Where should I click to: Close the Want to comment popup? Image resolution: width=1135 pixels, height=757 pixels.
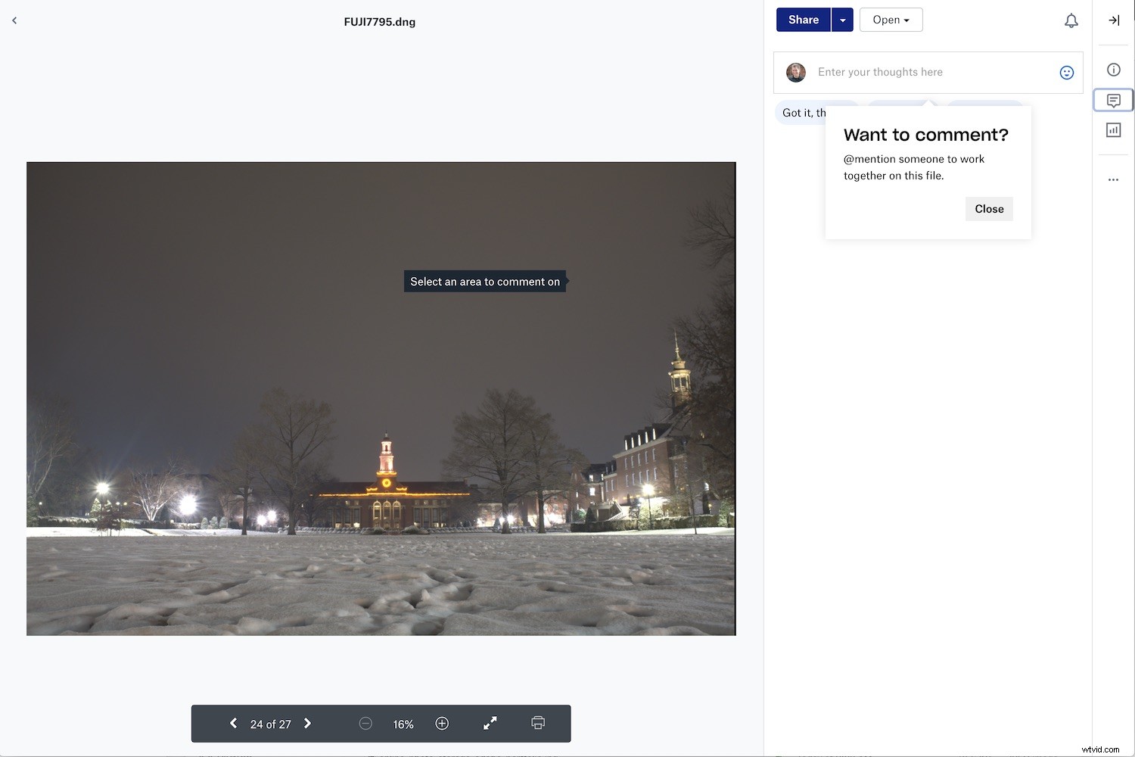click(x=988, y=209)
